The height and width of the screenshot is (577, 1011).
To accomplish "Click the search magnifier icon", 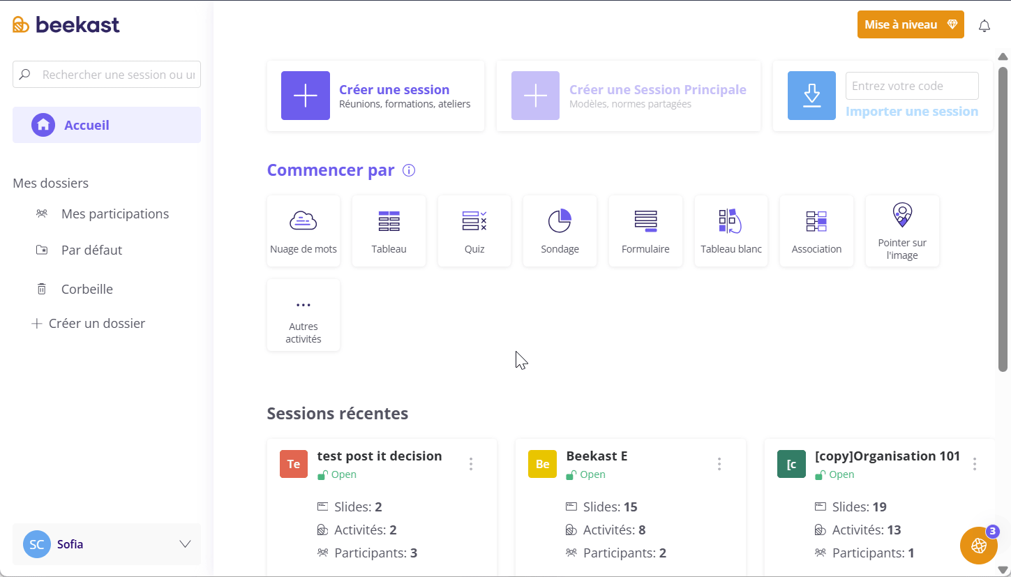I will point(25,74).
